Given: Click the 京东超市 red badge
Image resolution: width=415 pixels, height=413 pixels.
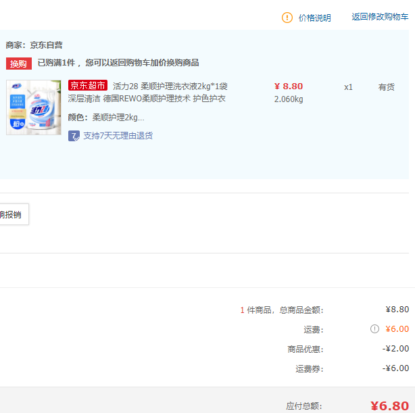Looking at the screenshot, I should [88, 85].
